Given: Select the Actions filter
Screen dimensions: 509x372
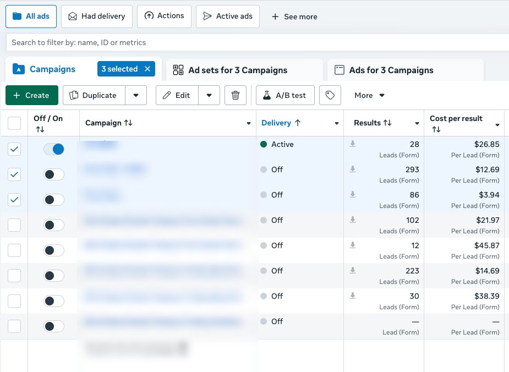Looking at the screenshot, I should pyautogui.click(x=165, y=16).
